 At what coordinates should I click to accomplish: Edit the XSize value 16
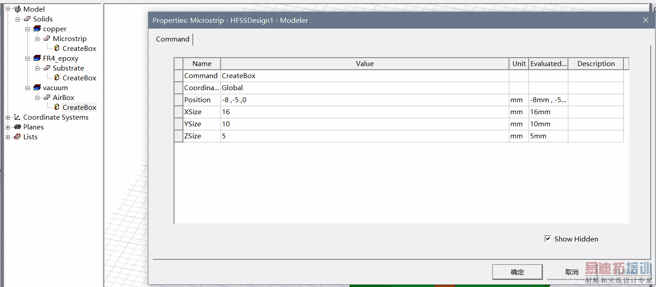[x=365, y=112]
